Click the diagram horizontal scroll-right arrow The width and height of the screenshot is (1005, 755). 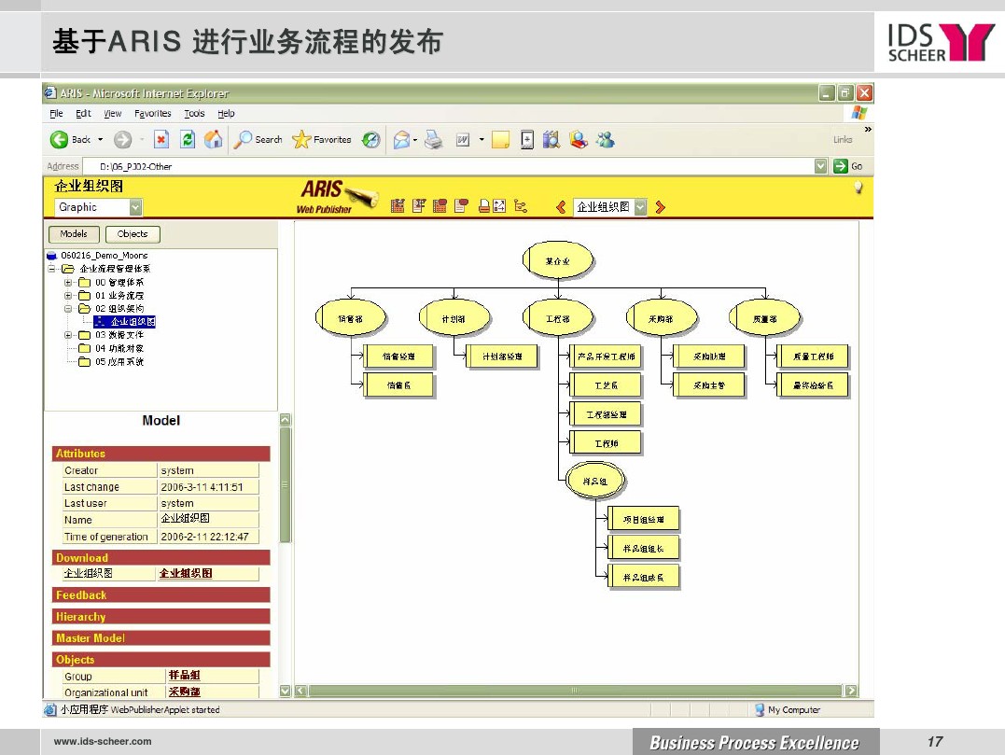(851, 691)
